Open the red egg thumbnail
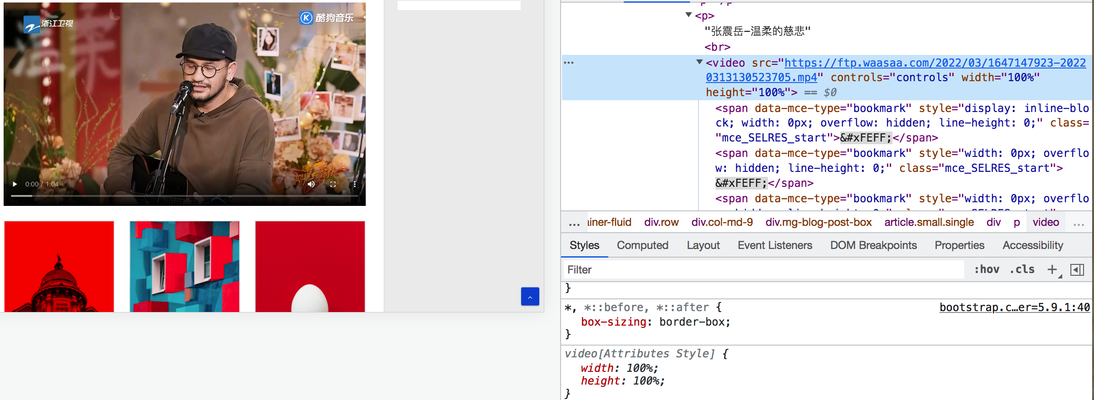1094x400 pixels. (310, 266)
